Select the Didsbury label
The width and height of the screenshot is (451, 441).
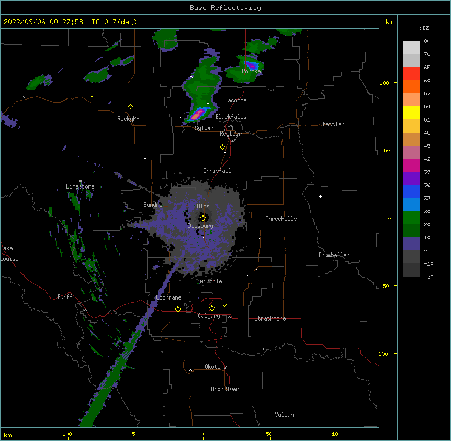(x=201, y=226)
